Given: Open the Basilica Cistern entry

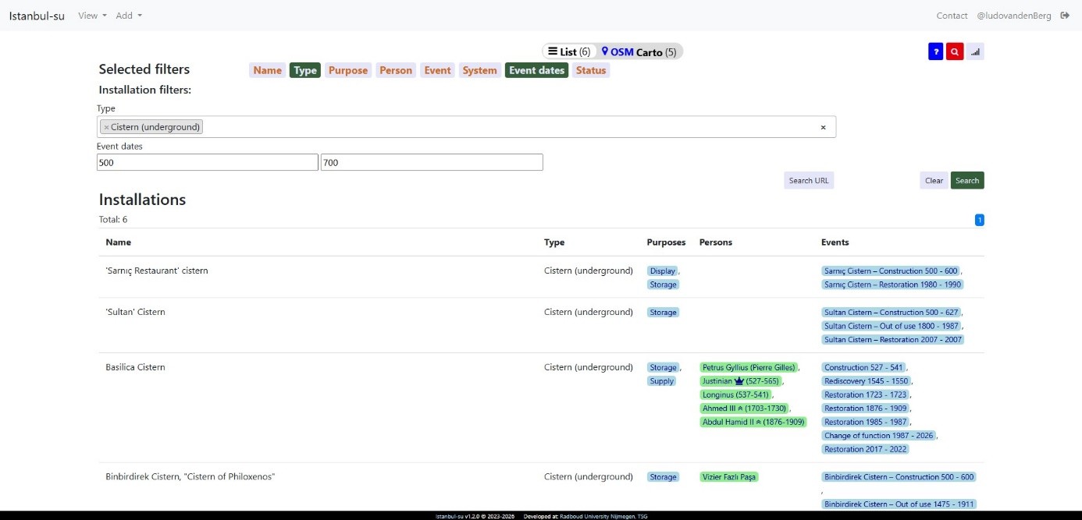Looking at the screenshot, I should tap(135, 367).
